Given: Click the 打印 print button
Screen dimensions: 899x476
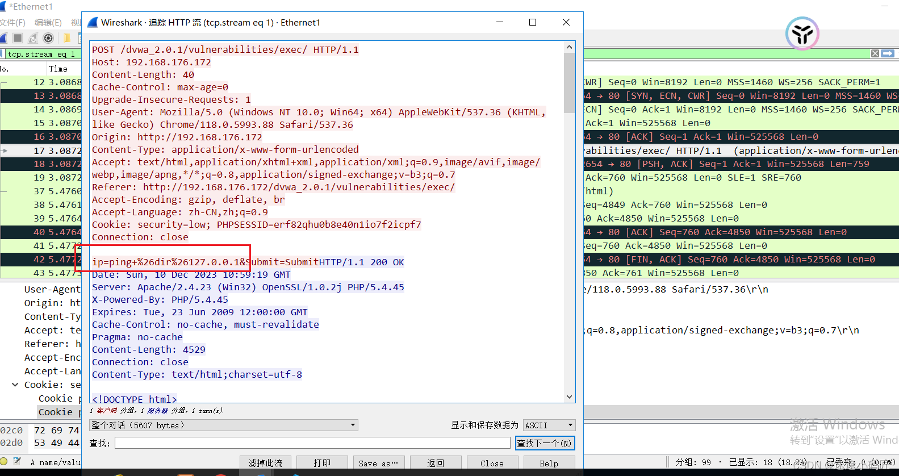Looking at the screenshot, I should tap(322, 463).
